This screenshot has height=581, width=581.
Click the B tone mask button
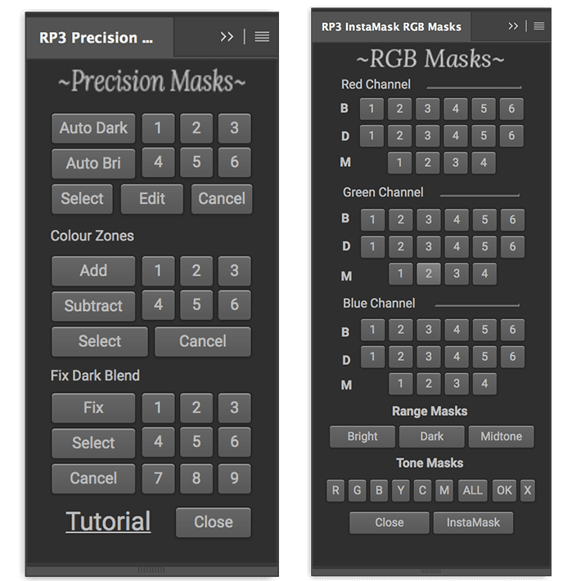379,491
